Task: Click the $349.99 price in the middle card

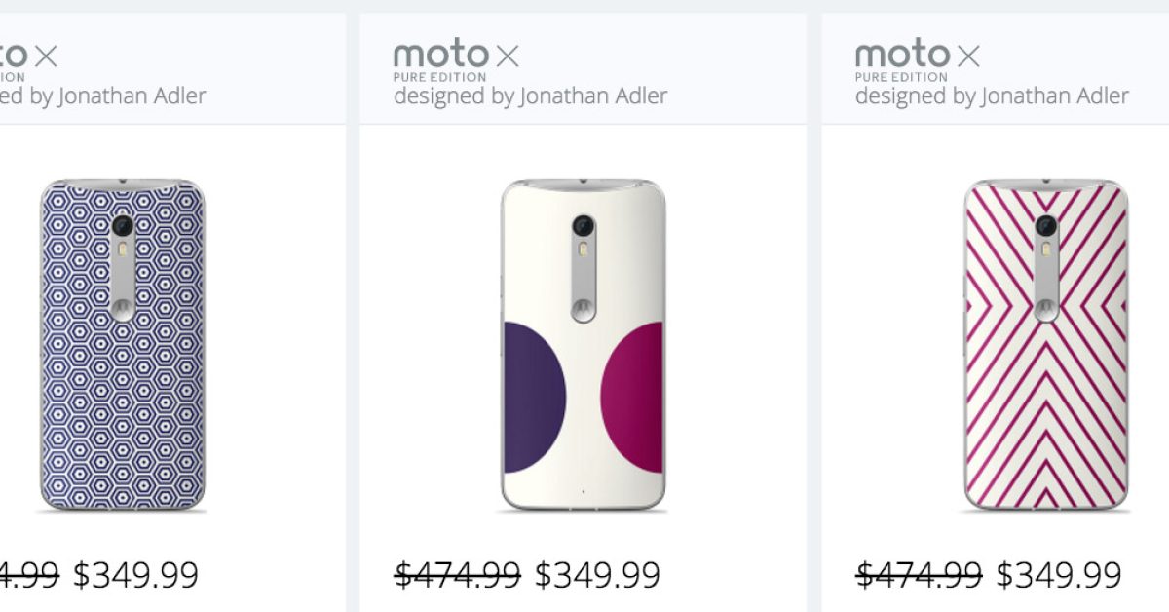Action: [597, 575]
